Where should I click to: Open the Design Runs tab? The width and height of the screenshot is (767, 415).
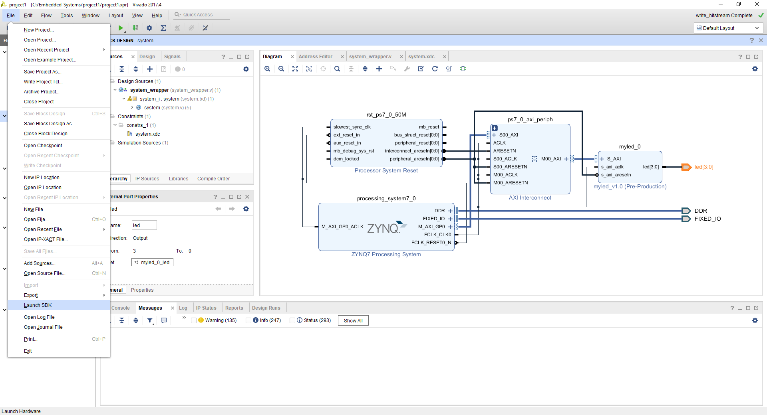pyautogui.click(x=266, y=308)
